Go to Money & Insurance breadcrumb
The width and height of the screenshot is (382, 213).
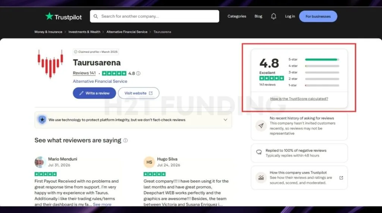click(x=48, y=32)
